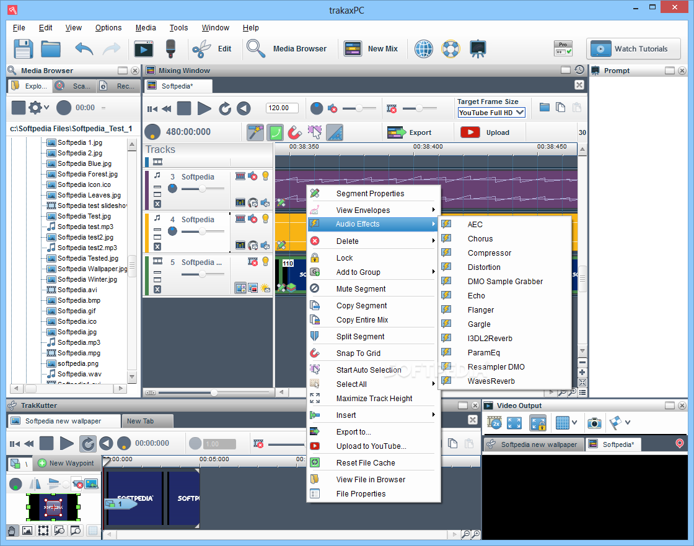Stop playback in Mixing Window
The height and width of the screenshot is (546, 694).
[183, 108]
